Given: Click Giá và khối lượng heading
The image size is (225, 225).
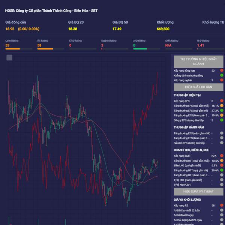Looking at the screenshot, I should (187, 199).
